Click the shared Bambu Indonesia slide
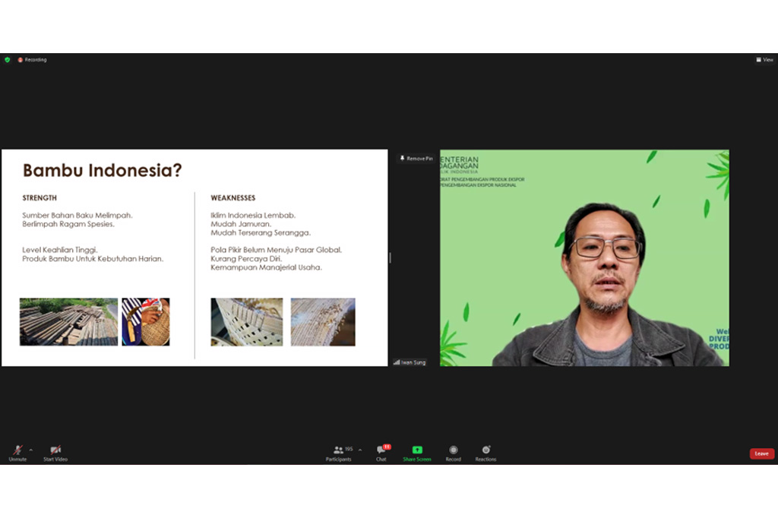778x518 pixels. coord(194,257)
